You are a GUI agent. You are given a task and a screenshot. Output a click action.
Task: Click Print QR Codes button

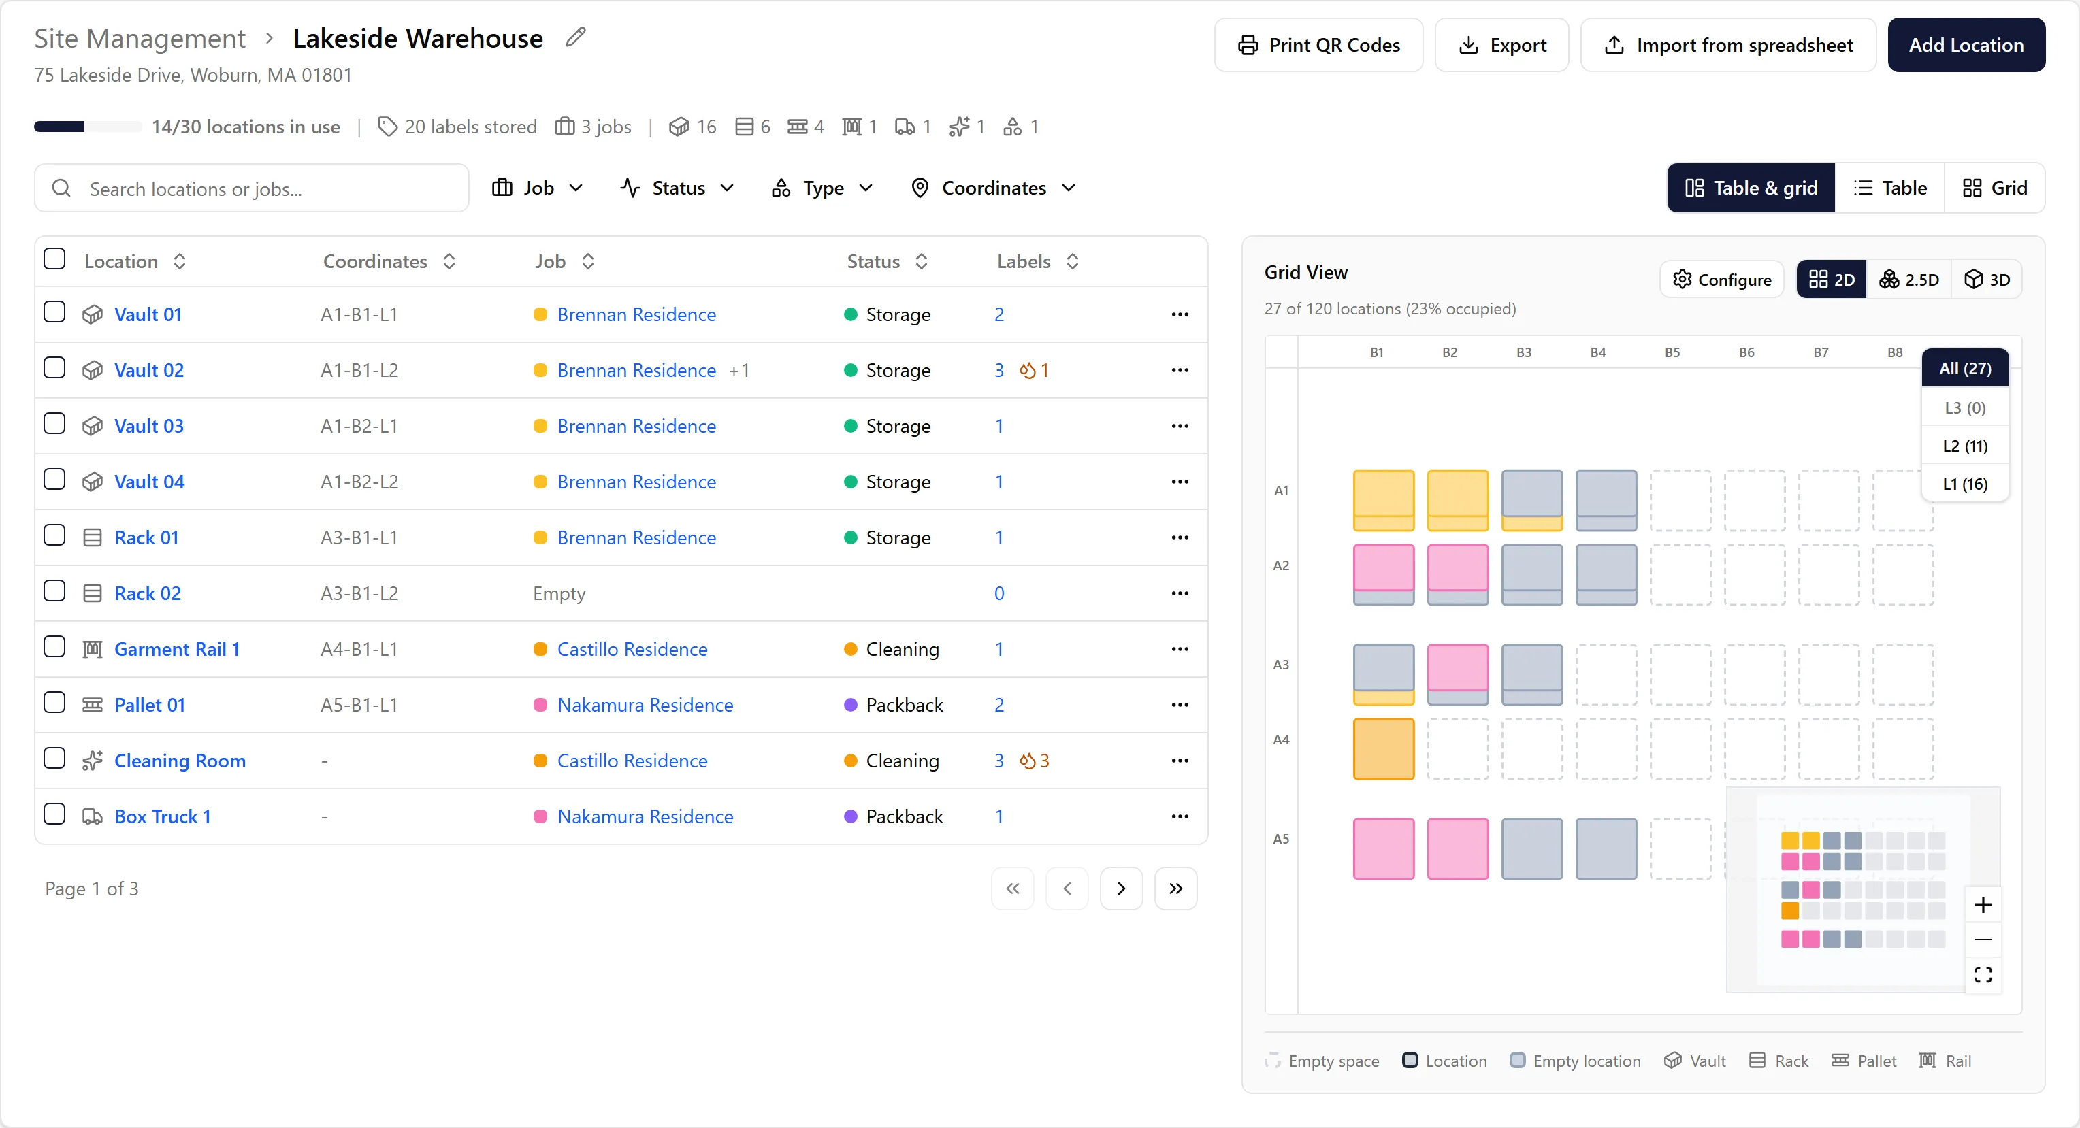pos(1318,45)
